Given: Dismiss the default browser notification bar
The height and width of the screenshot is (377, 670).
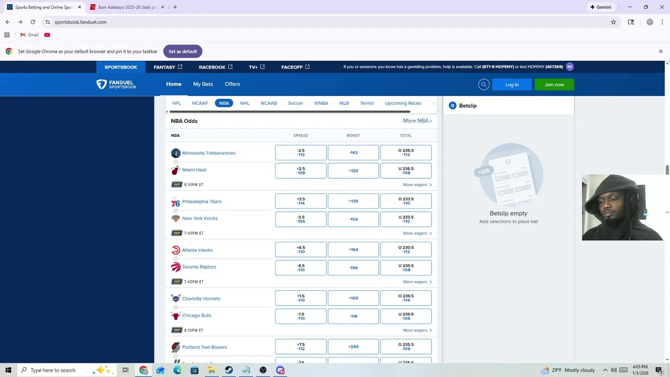Looking at the screenshot, I should (x=661, y=51).
